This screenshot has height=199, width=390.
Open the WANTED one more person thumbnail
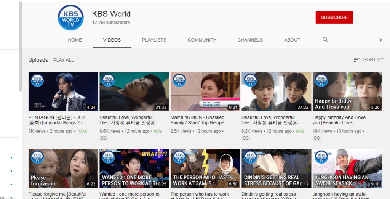134,169
